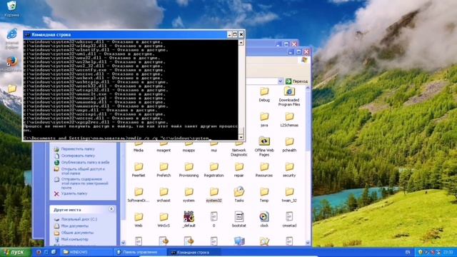Select the srchasst folder

click(x=164, y=195)
